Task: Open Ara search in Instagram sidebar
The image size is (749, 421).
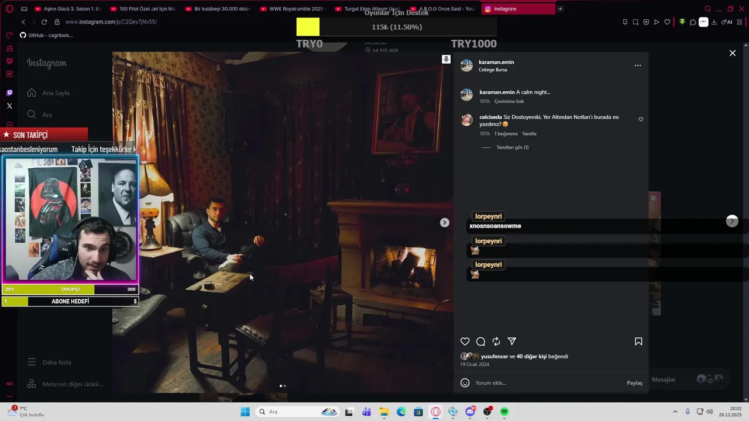Action: pos(39,115)
